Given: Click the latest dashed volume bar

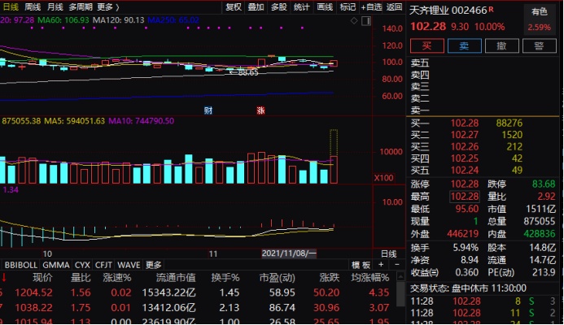Looking at the screenshot, I should (334, 156).
